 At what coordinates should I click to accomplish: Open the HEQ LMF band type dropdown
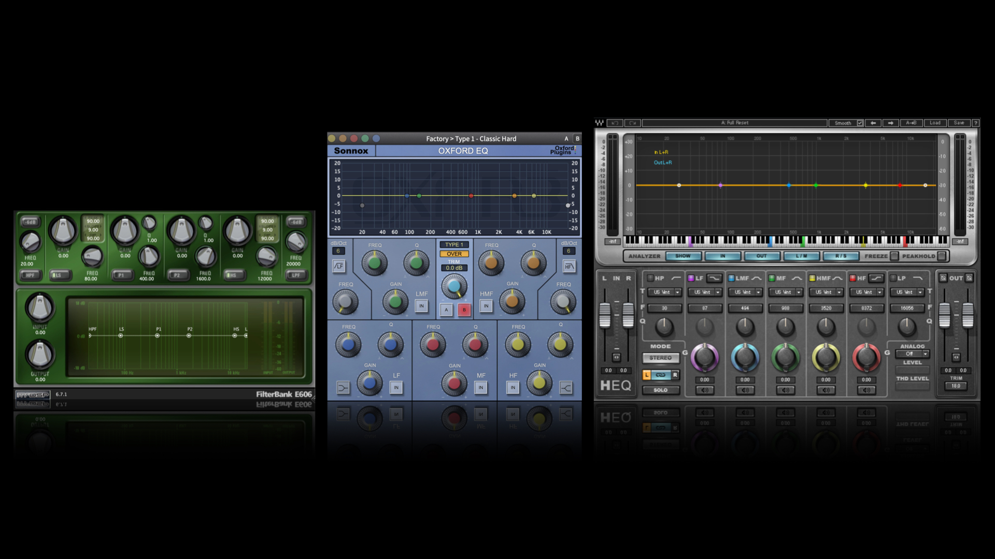coord(745,292)
